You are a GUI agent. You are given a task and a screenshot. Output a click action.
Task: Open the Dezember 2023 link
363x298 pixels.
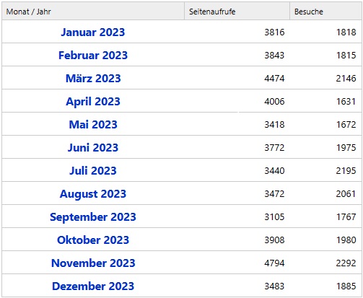point(93,286)
